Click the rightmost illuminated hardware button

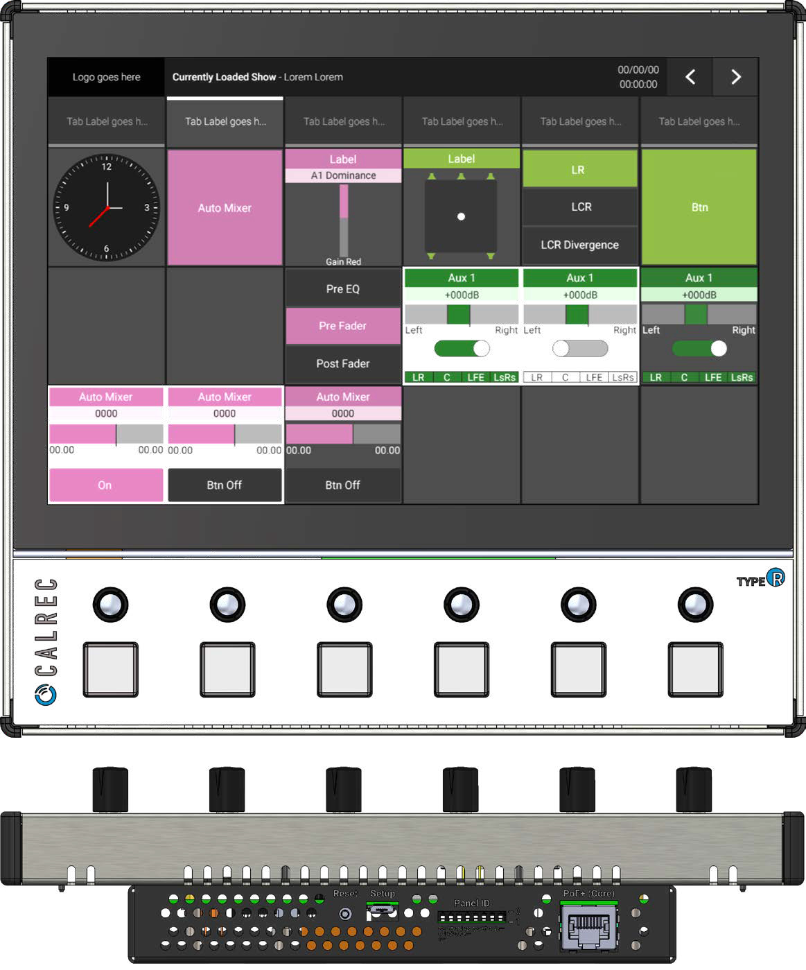694,604
